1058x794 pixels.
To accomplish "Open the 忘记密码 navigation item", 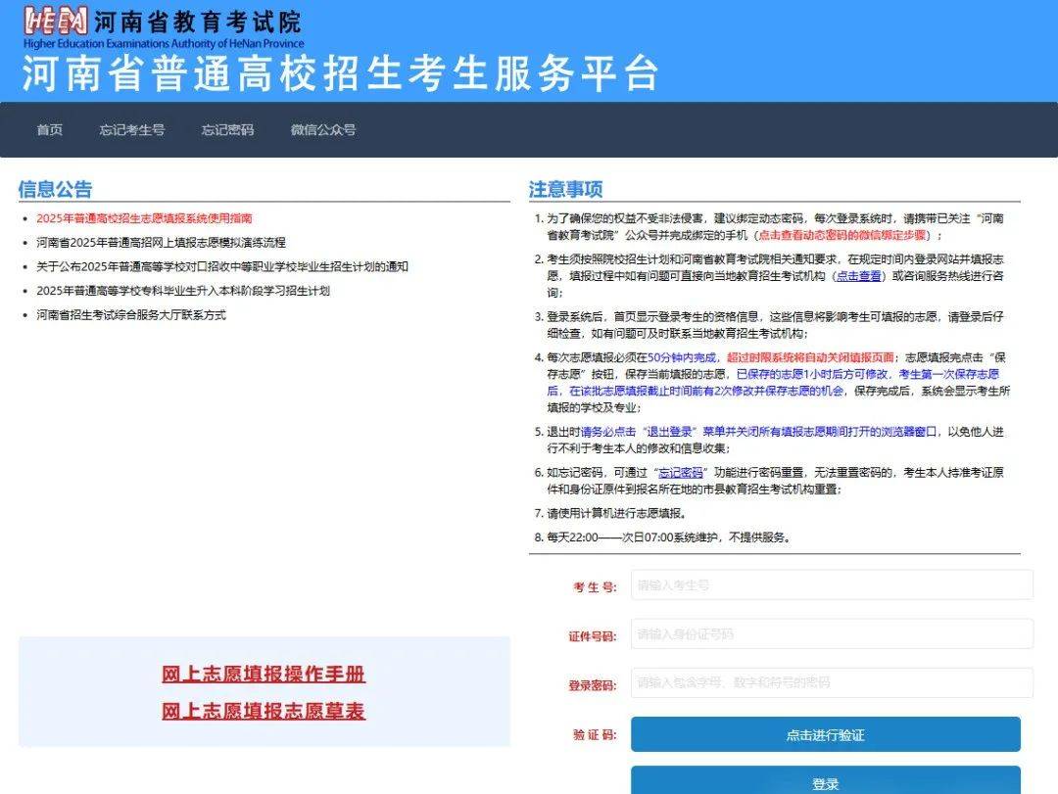I will coord(227,129).
